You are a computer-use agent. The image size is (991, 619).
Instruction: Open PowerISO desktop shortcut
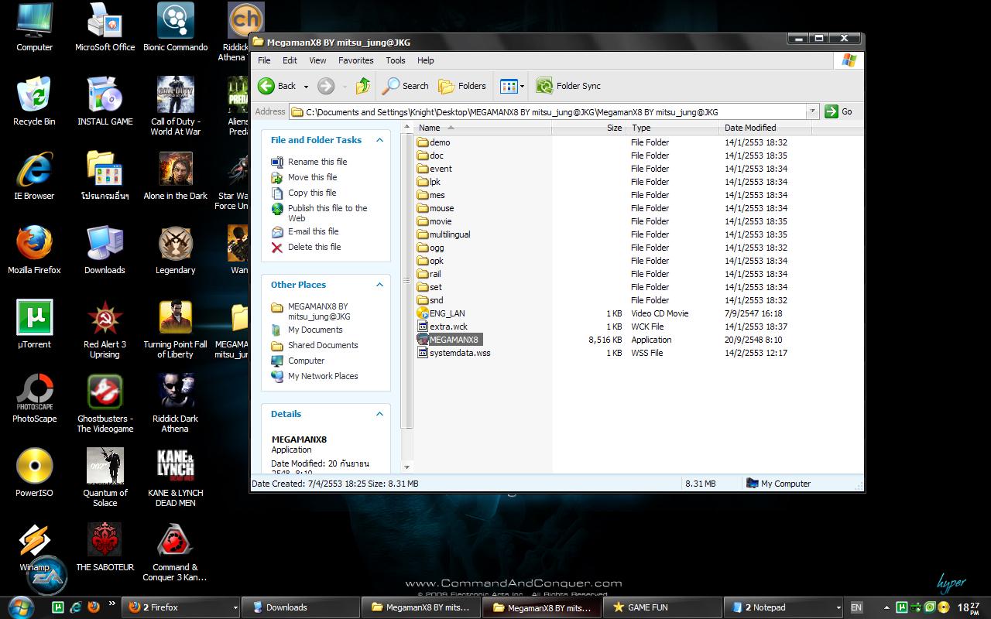click(34, 473)
